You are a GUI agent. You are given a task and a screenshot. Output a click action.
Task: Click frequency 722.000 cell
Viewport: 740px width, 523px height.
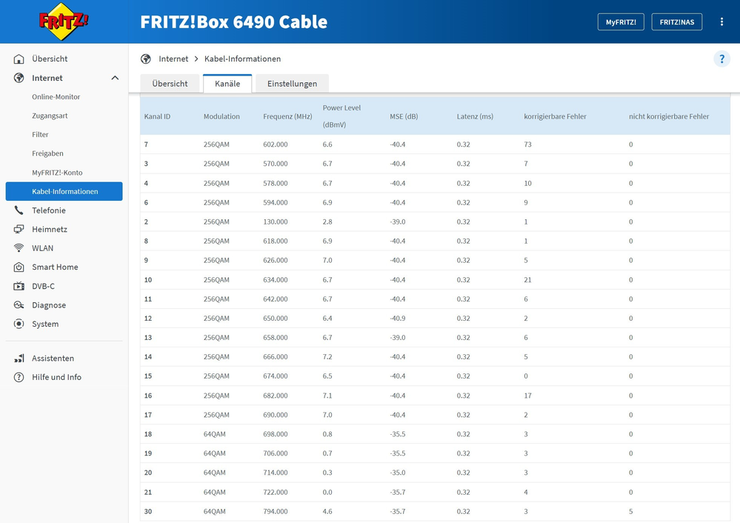[x=276, y=492]
